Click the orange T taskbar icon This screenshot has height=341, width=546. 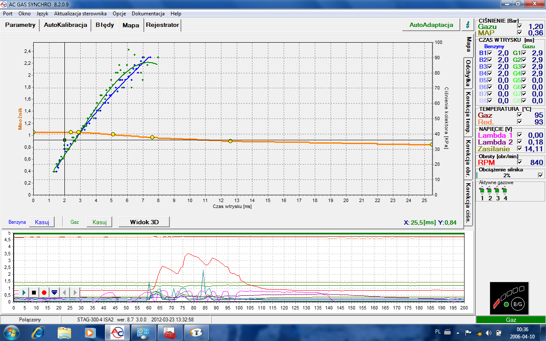pyautogui.click(x=196, y=332)
